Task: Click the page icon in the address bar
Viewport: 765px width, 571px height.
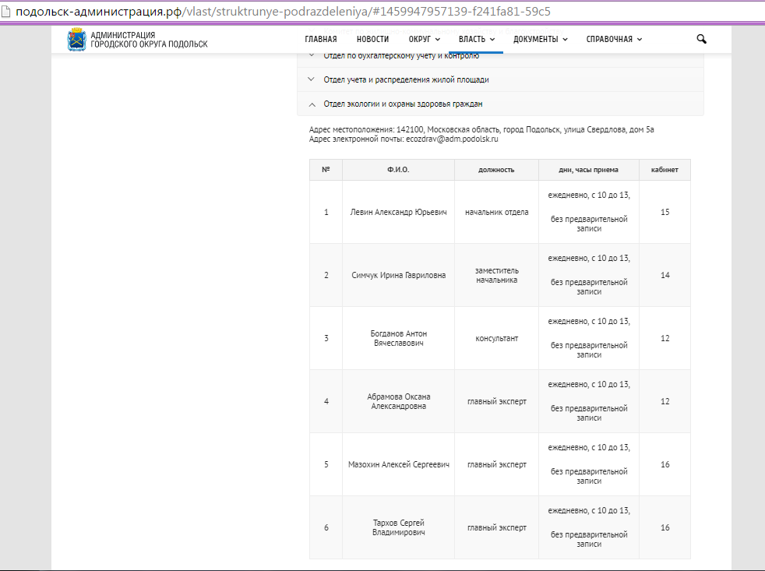Action: (x=7, y=12)
